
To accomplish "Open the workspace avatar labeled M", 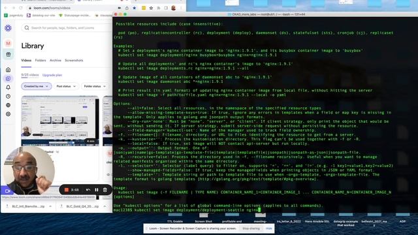I will (8, 43).
